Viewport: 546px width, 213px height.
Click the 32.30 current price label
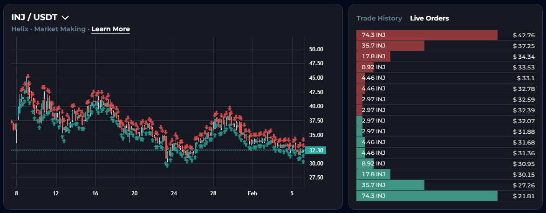(317, 151)
